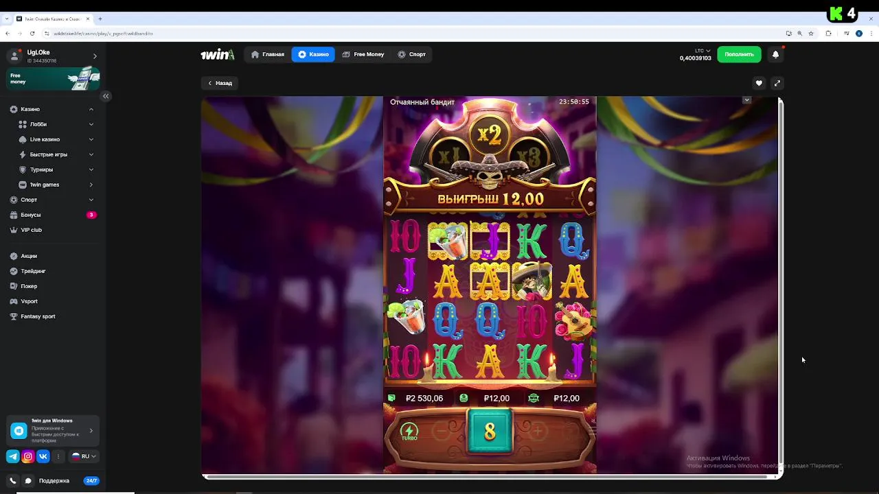Click the spin button showing 8
Viewport: 879px width, 494px height.
(490, 432)
